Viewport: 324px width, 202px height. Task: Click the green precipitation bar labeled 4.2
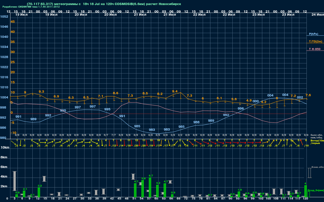click(x=157, y=191)
